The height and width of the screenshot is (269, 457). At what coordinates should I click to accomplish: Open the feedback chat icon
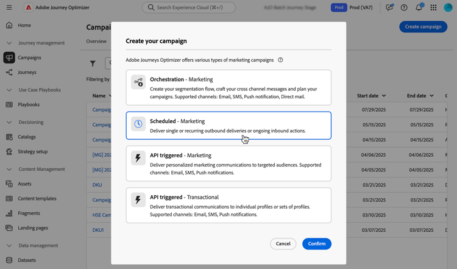[x=389, y=8]
